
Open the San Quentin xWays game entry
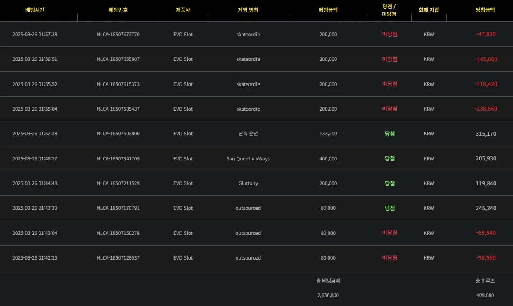tap(248, 159)
